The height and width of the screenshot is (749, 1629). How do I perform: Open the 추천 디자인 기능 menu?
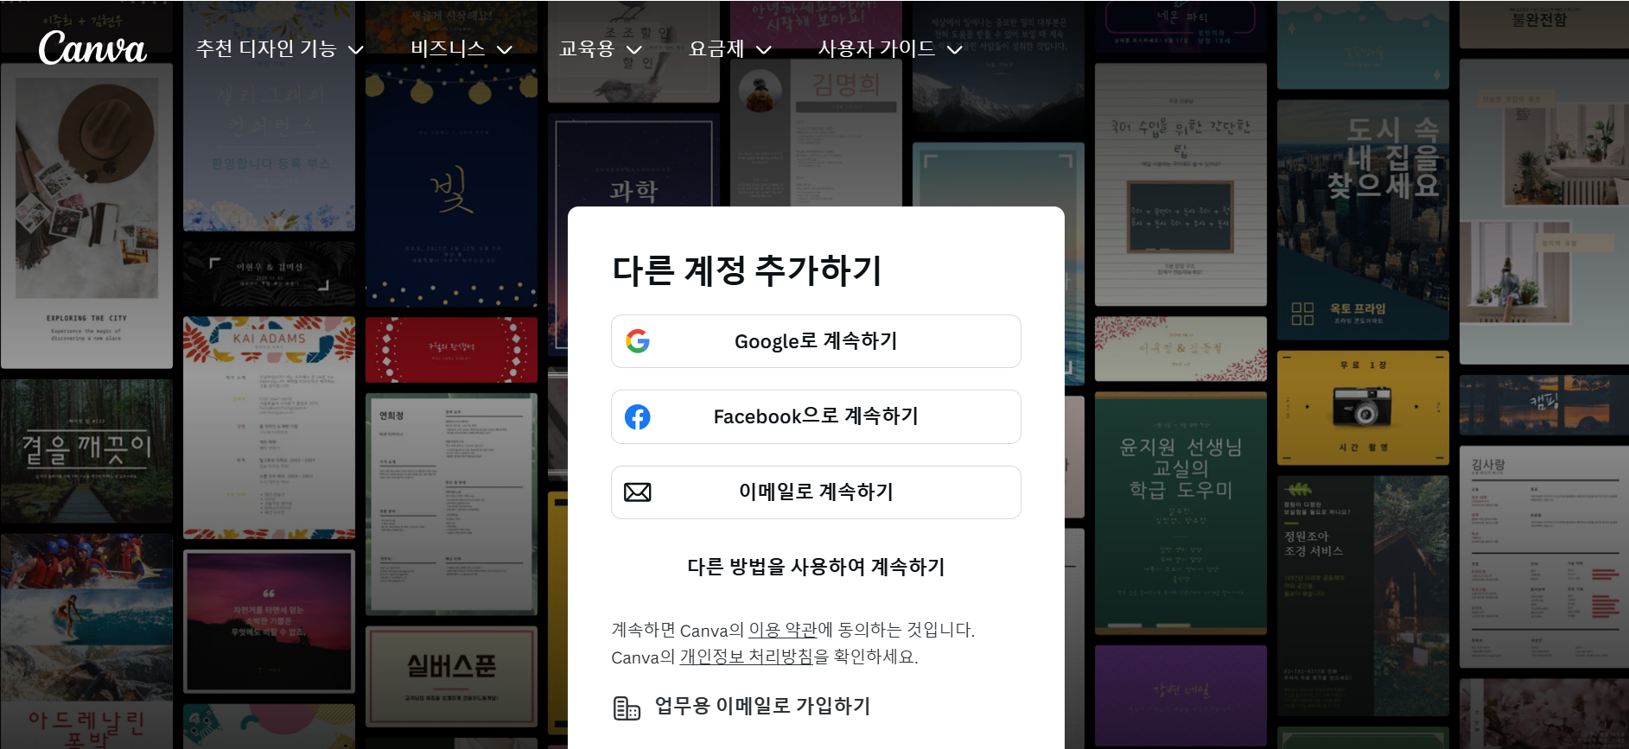[x=279, y=48]
